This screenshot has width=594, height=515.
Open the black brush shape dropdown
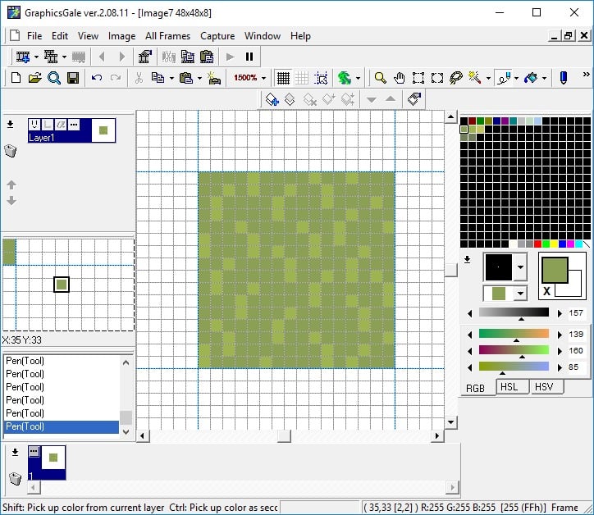[520, 267]
